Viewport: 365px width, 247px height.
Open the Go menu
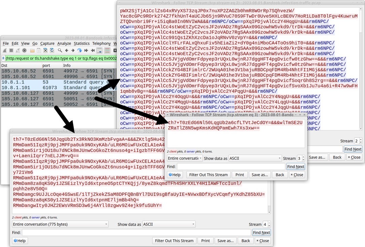tap(35, 43)
